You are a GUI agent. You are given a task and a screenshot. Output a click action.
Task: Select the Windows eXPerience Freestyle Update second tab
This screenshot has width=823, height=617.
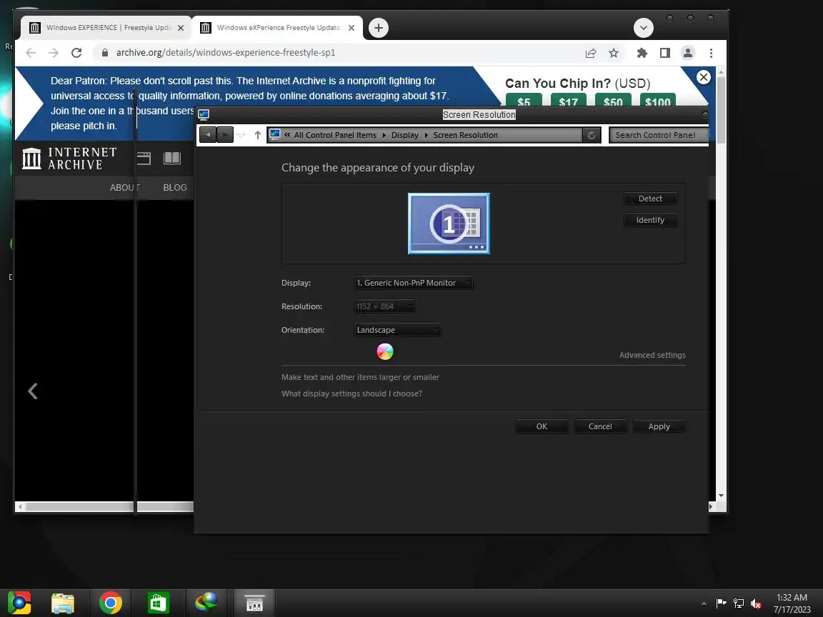(x=278, y=27)
